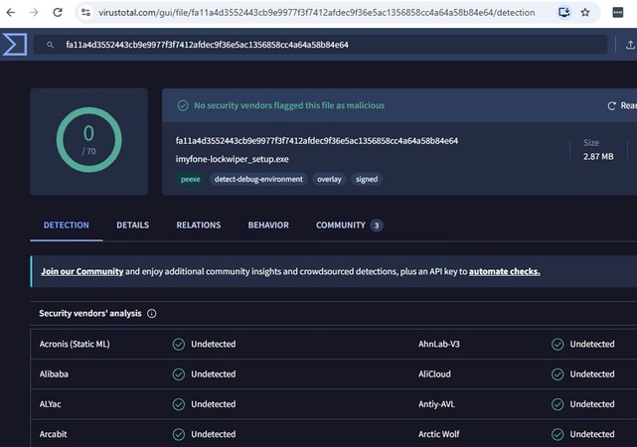637x447 pixels.
Task: Open the browser extension icon at top right
Action: pos(617,13)
